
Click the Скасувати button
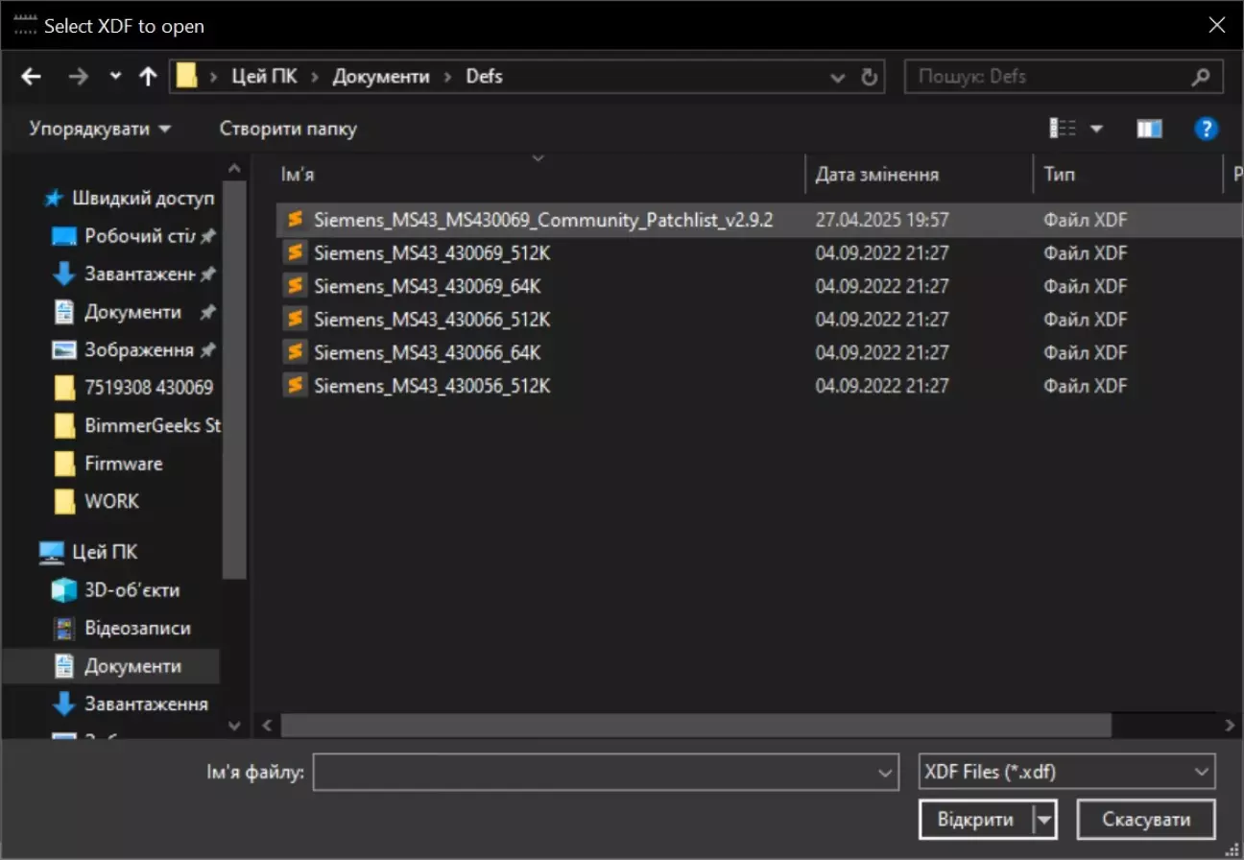1146,820
